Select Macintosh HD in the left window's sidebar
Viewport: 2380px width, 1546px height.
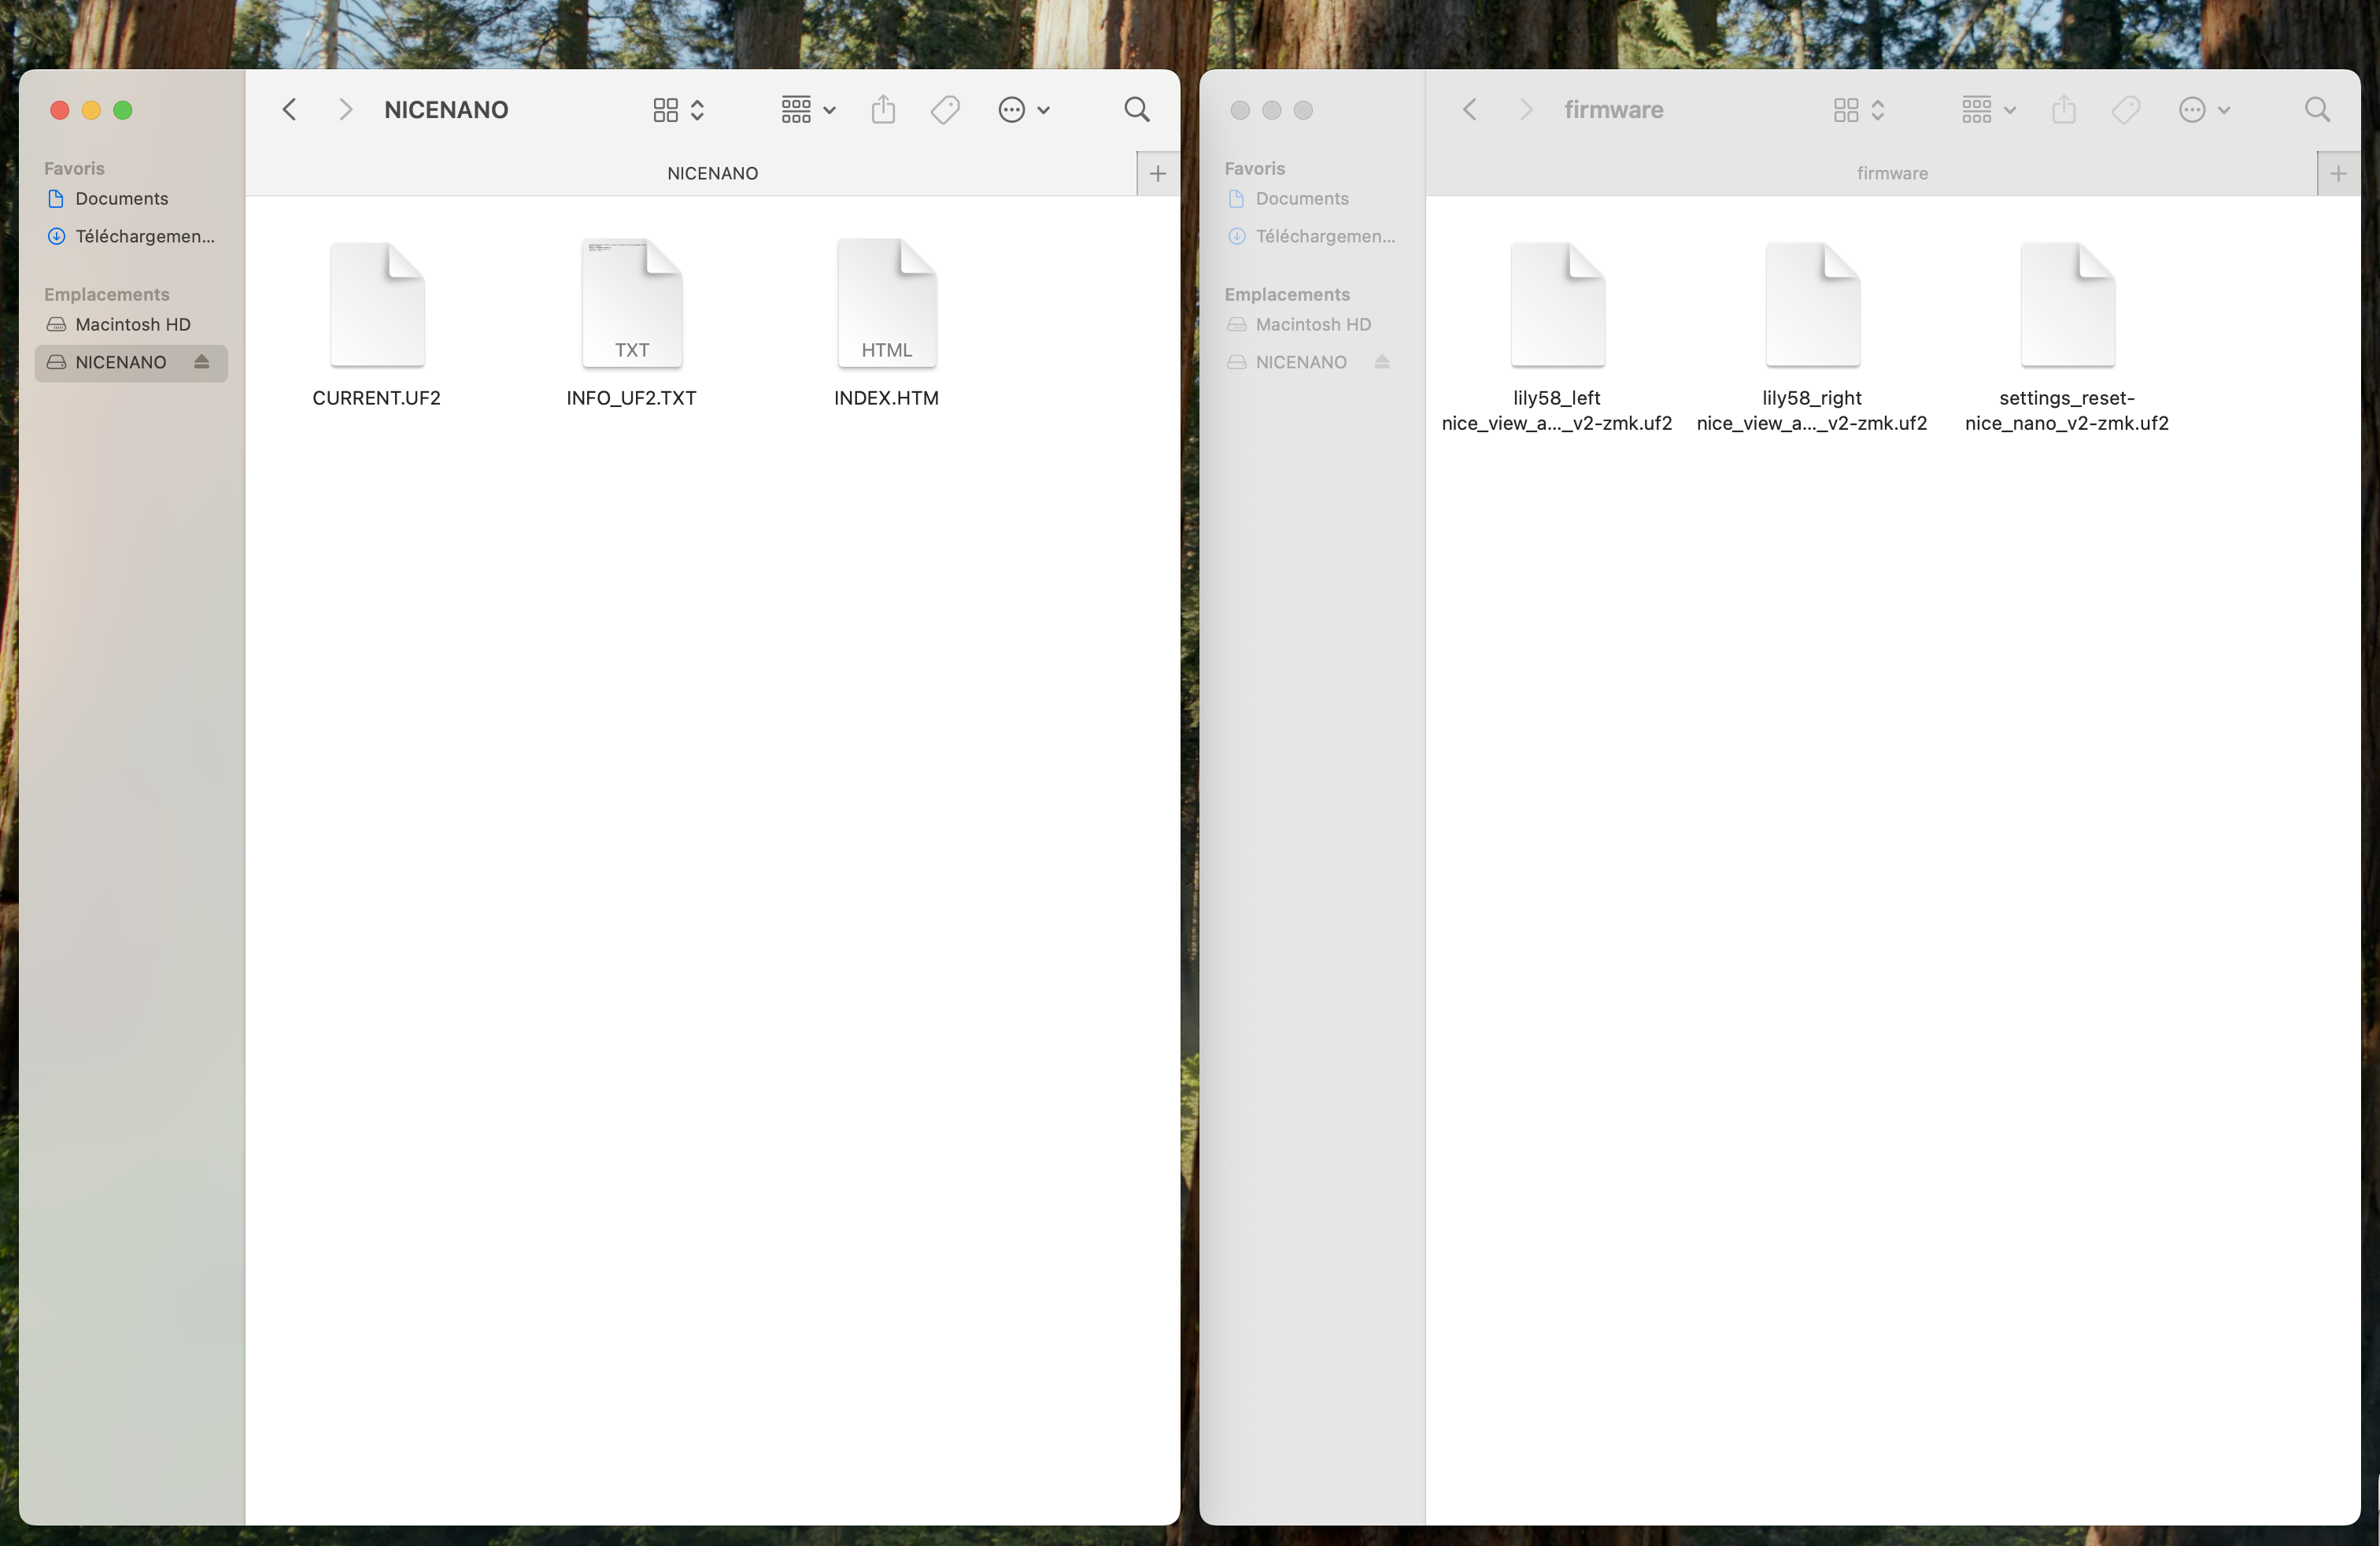(x=132, y=324)
